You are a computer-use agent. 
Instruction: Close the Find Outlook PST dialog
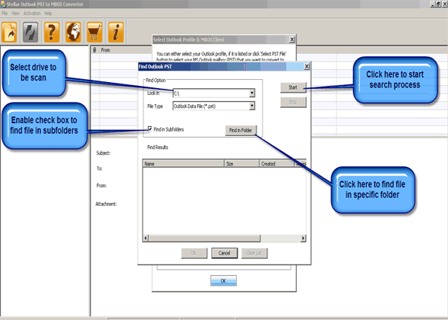(x=307, y=66)
